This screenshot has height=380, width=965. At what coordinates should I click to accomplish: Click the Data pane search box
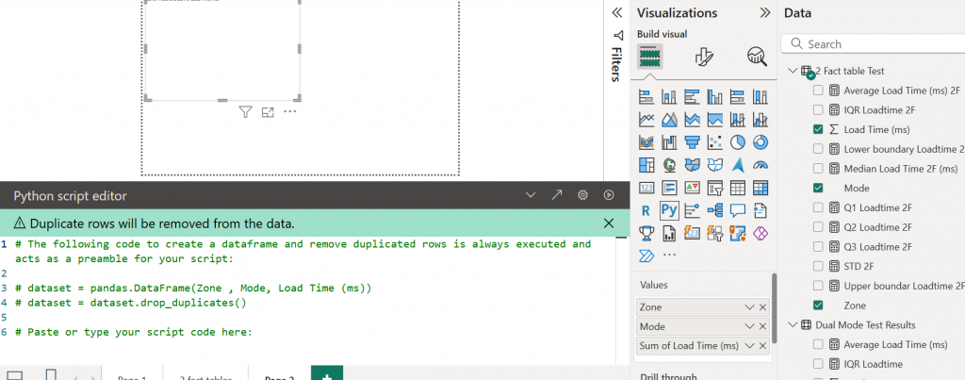[x=876, y=43]
